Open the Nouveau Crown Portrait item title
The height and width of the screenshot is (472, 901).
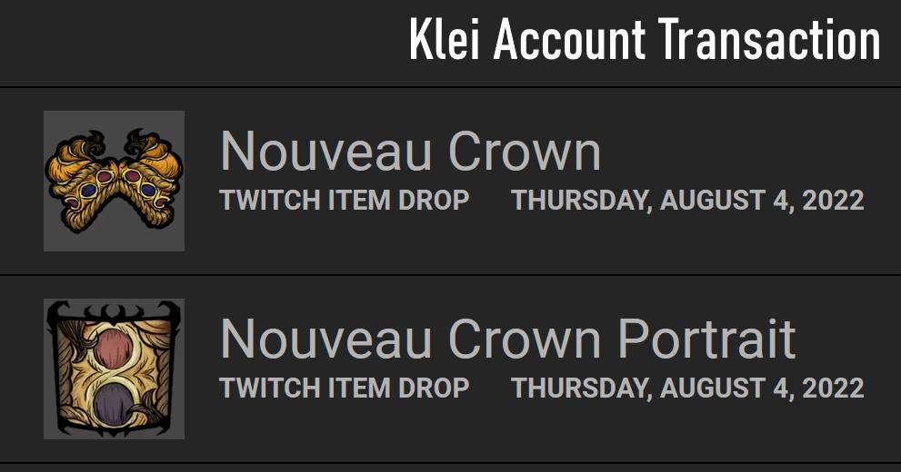pyautogui.click(x=508, y=339)
